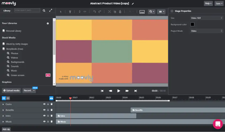Click the red playhead marker
Image resolution: width=225 pixels, height=132 pixels.
coord(70,98)
